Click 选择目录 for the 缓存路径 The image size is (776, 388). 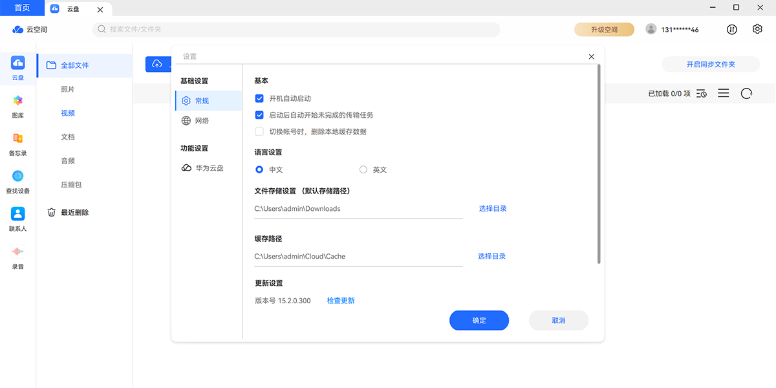(491, 256)
